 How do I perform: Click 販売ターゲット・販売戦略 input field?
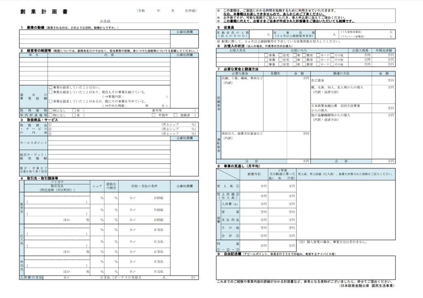[108, 156]
